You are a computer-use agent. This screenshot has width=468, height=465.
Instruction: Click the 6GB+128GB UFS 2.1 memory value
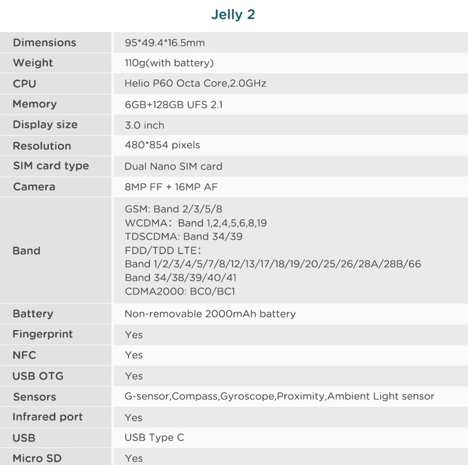coord(173,105)
